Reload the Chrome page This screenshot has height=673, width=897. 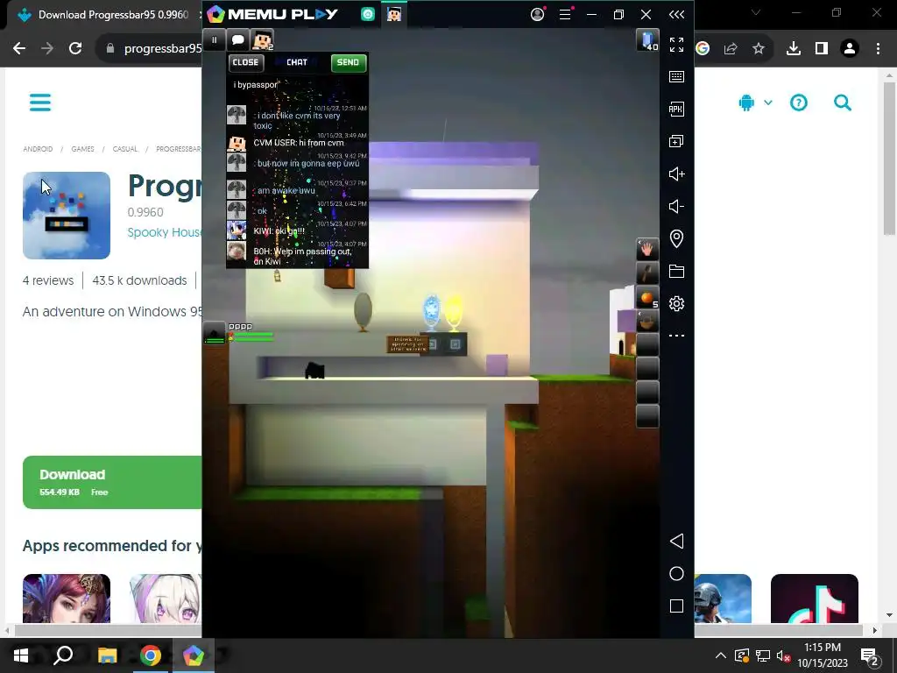pyautogui.click(x=75, y=49)
